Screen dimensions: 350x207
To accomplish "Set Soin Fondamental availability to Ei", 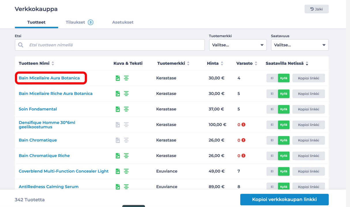I will pos(272,109).
